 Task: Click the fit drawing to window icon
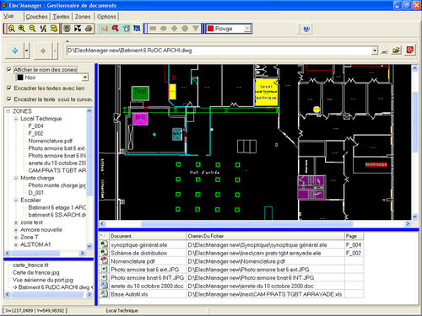67,29
